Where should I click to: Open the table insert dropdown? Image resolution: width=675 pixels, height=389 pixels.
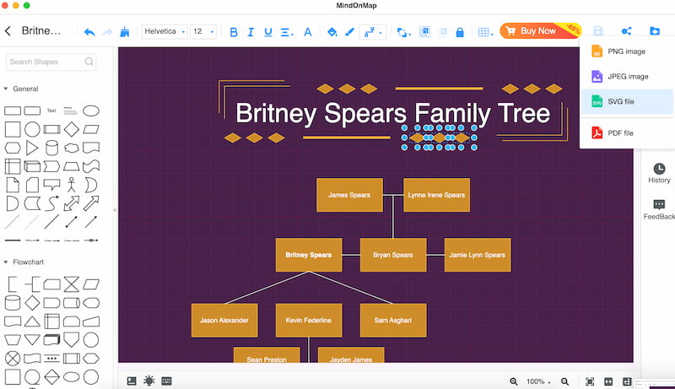[x=485, y=32]
